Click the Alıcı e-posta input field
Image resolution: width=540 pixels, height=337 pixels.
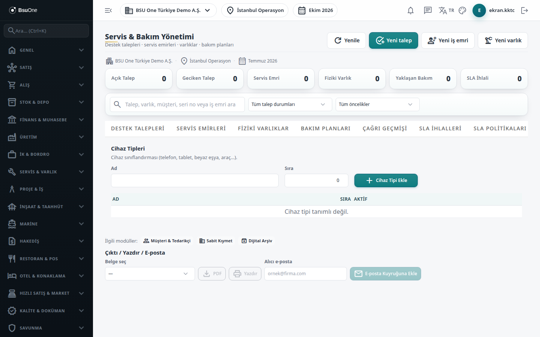305,274
